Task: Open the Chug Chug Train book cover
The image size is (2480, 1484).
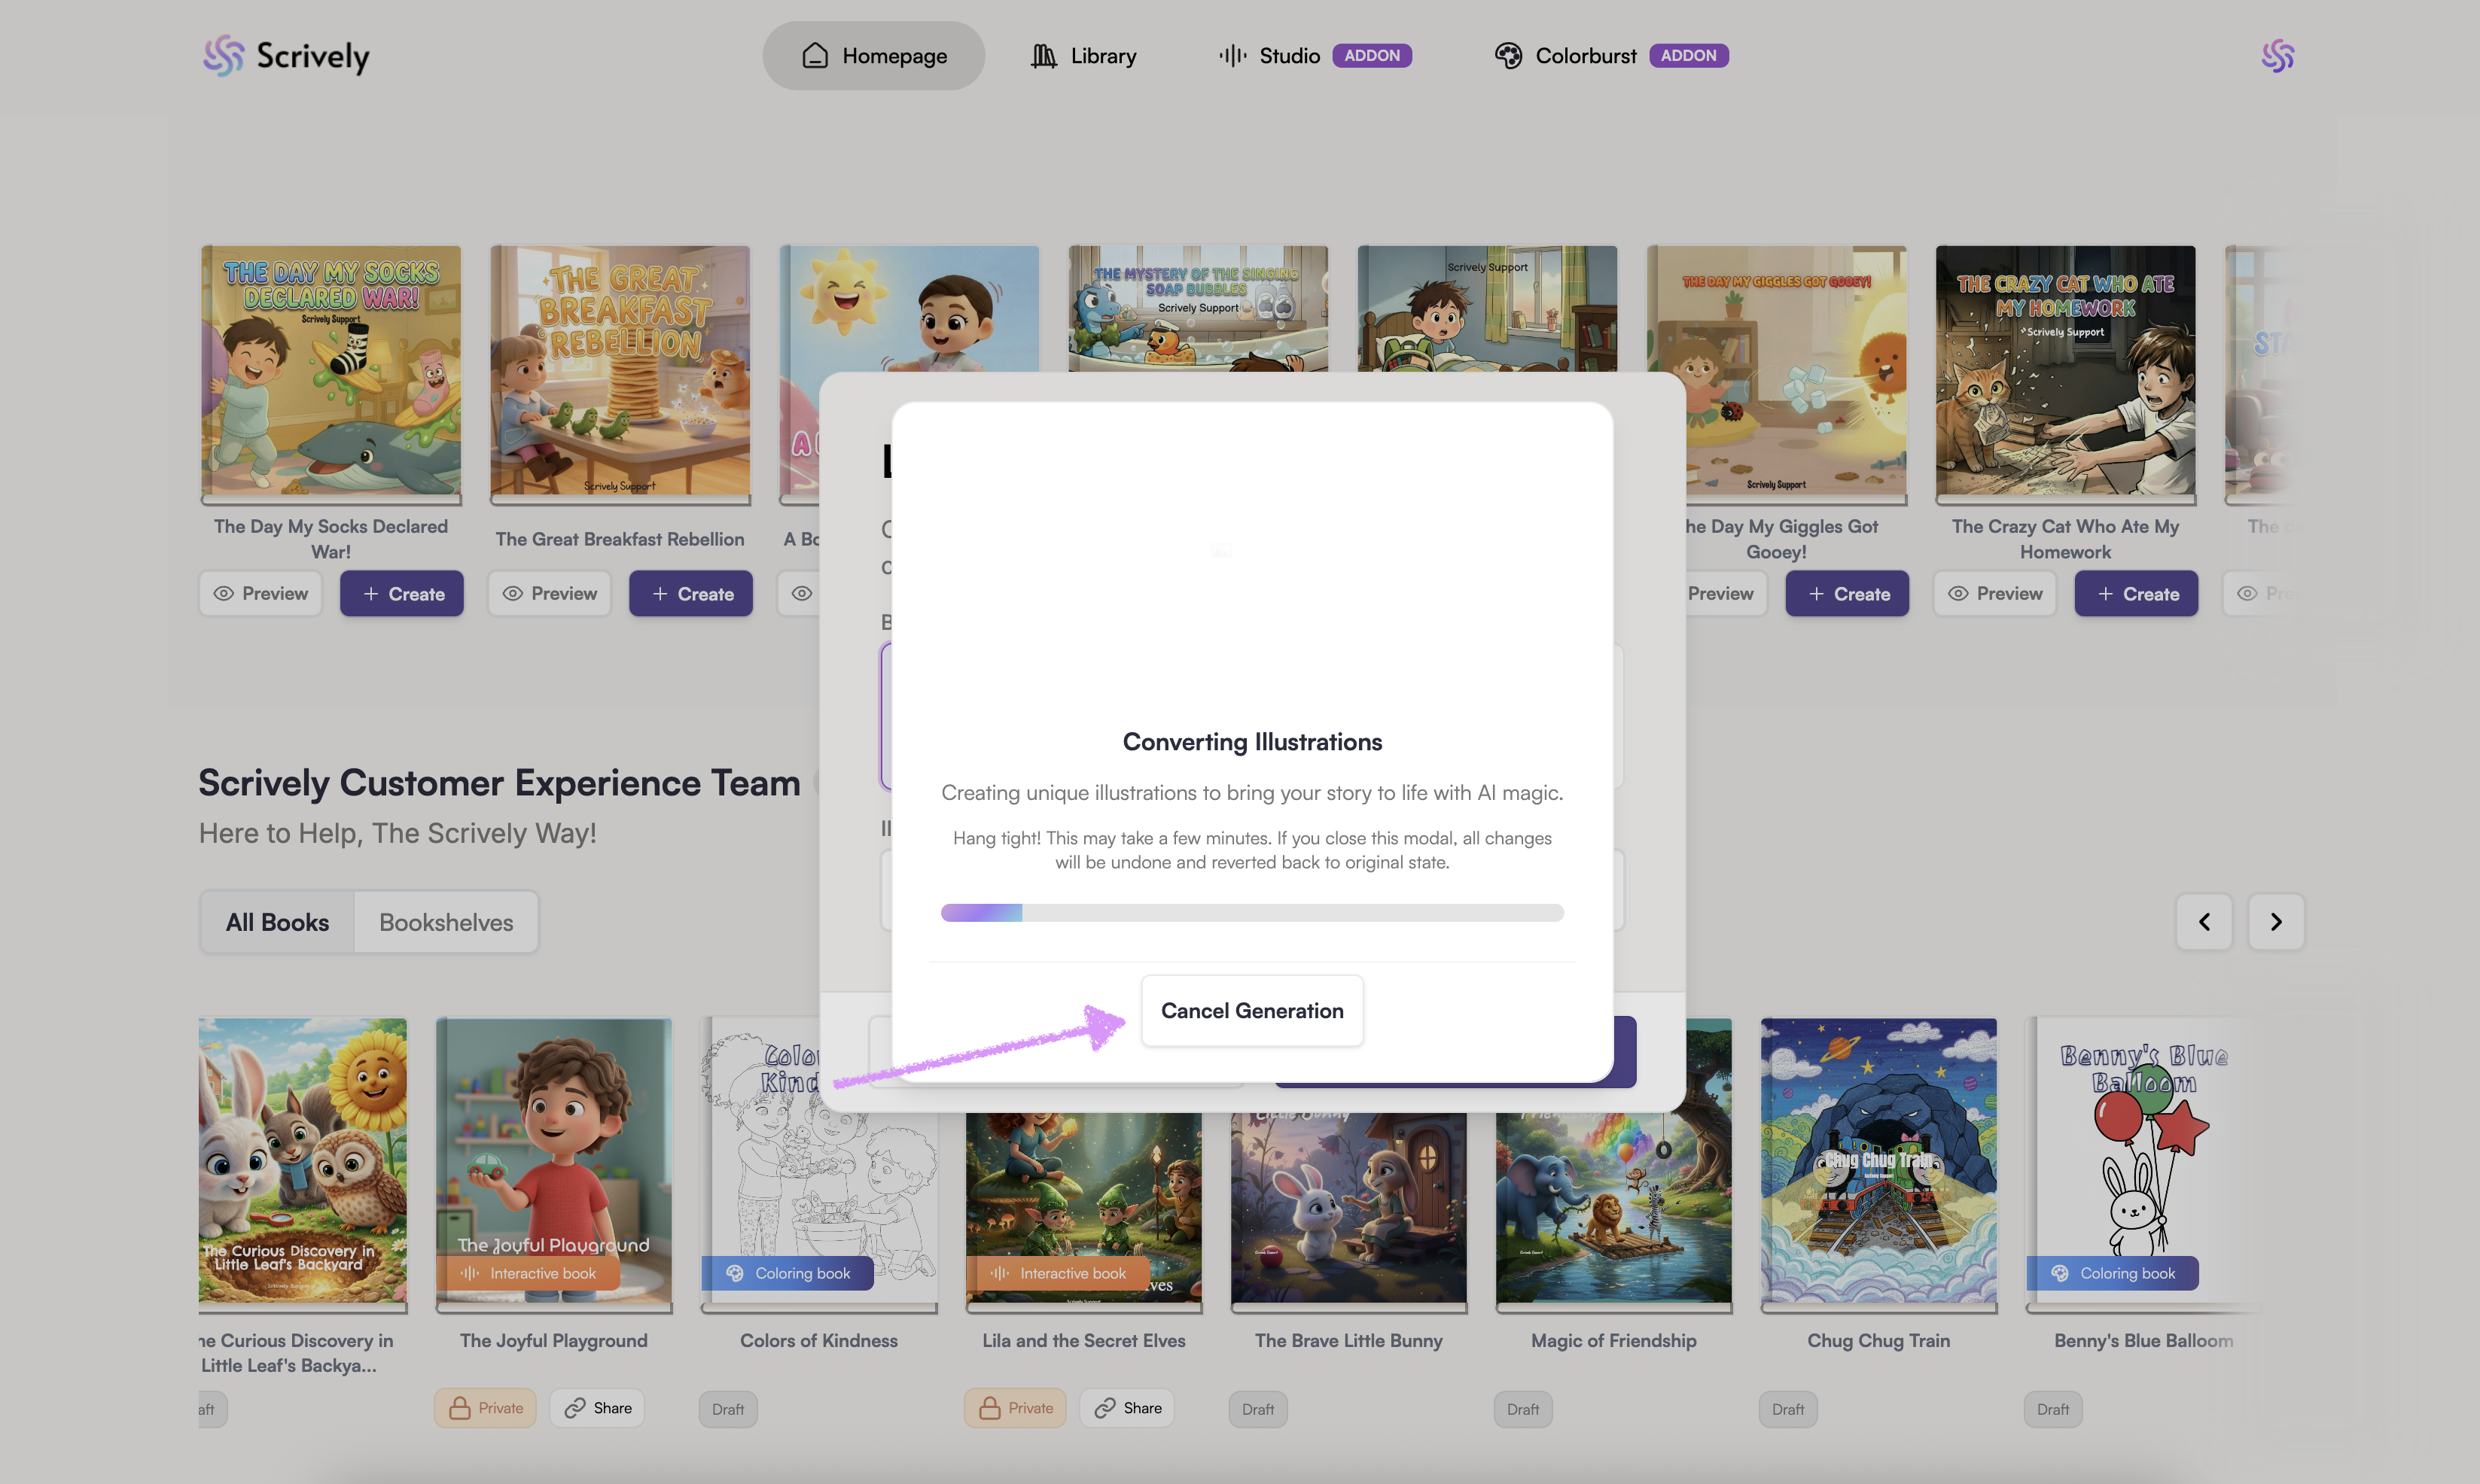Action: 1878,1161
